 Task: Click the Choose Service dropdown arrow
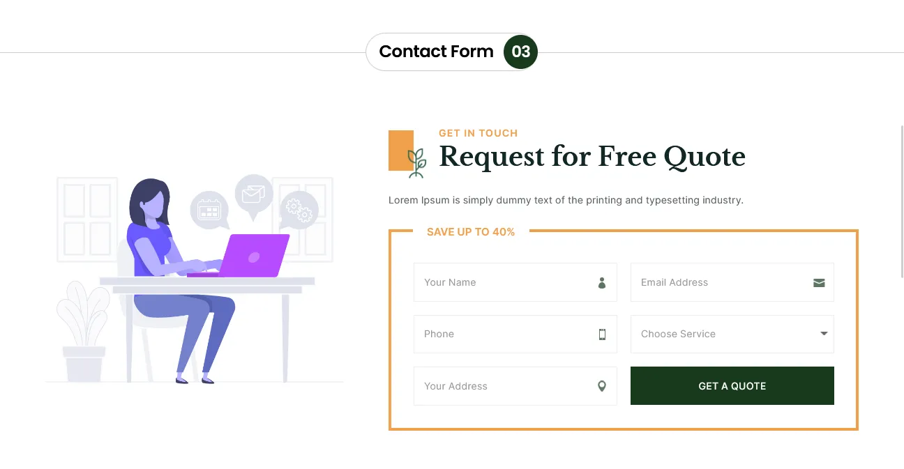(x=824, y=334)
